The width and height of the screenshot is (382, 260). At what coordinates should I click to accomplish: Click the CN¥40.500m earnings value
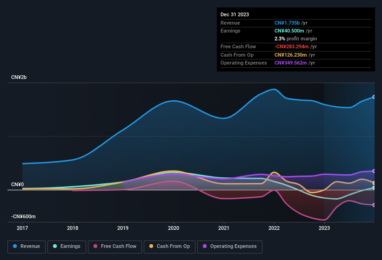tap(289, 31)
